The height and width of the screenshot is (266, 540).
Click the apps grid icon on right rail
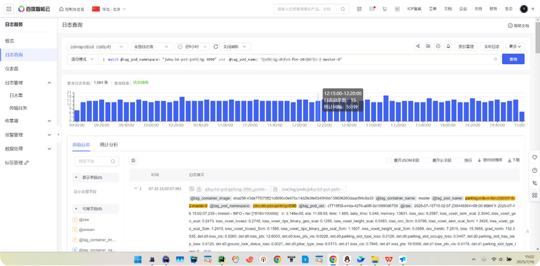pos(535,195)
